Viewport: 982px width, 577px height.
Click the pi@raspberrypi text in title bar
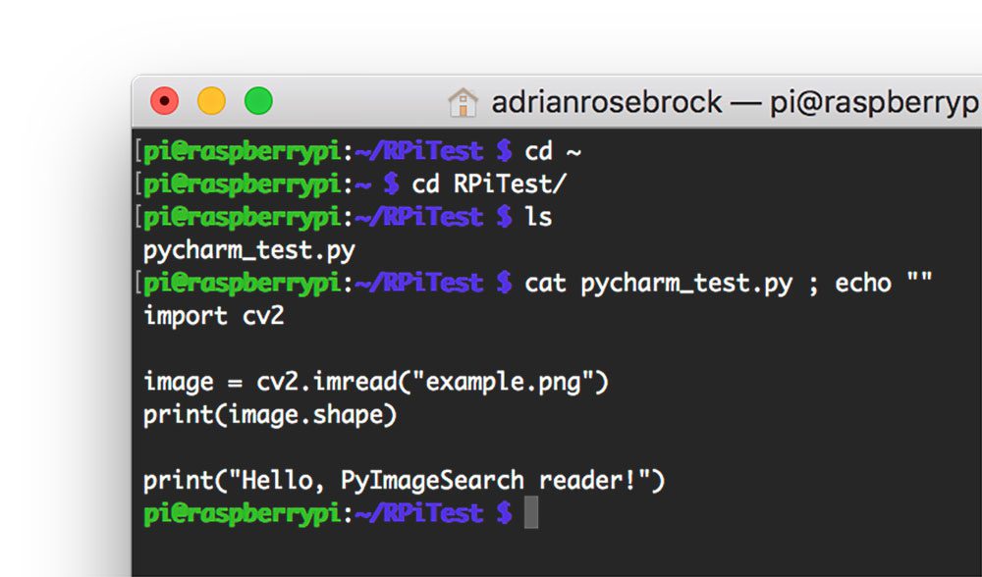[x=876, y=103]
